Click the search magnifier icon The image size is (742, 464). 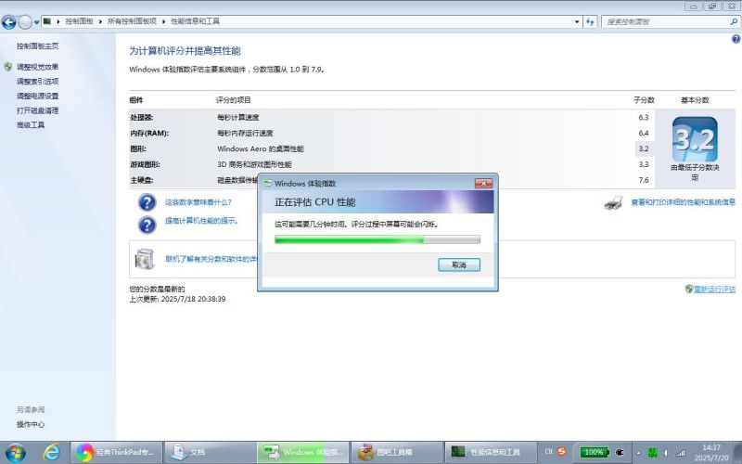[x=734, y=21]
